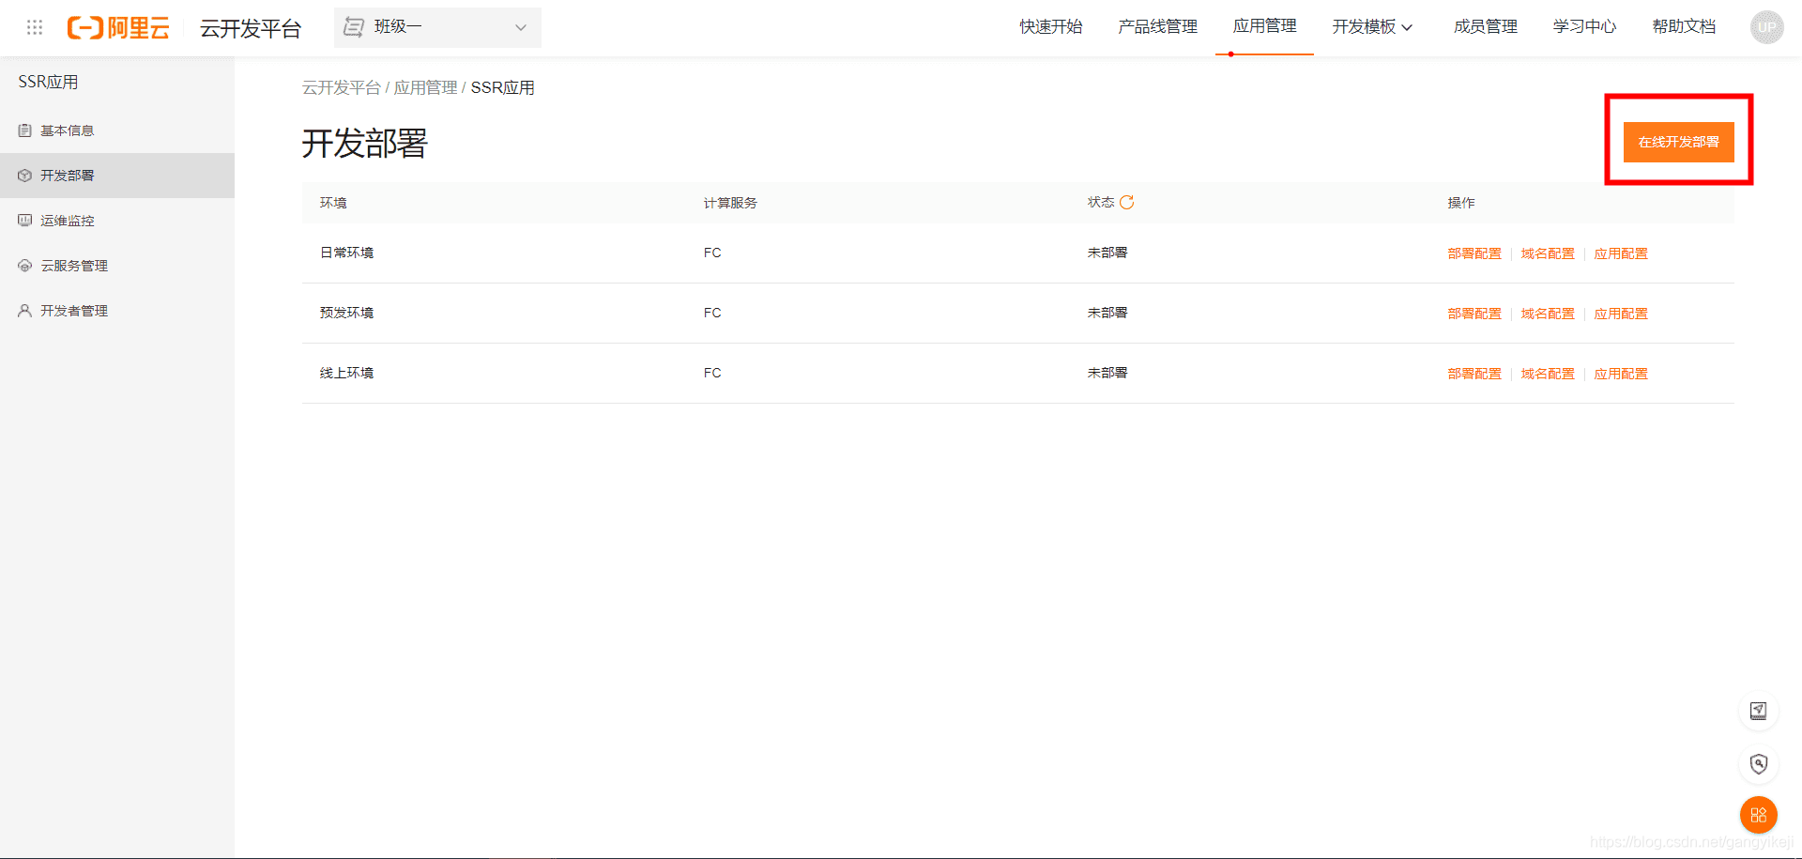This screenshot has width=1802, height=859.
Task: Click the Aliyun logo
Action: coord(118,27)
